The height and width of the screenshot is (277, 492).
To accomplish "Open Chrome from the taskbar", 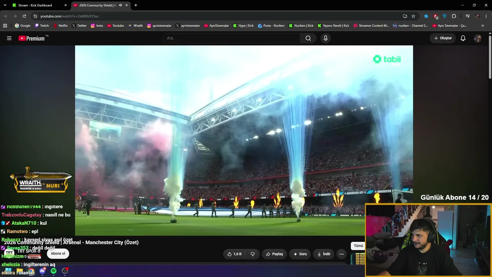I will click(x=31, y=271).
